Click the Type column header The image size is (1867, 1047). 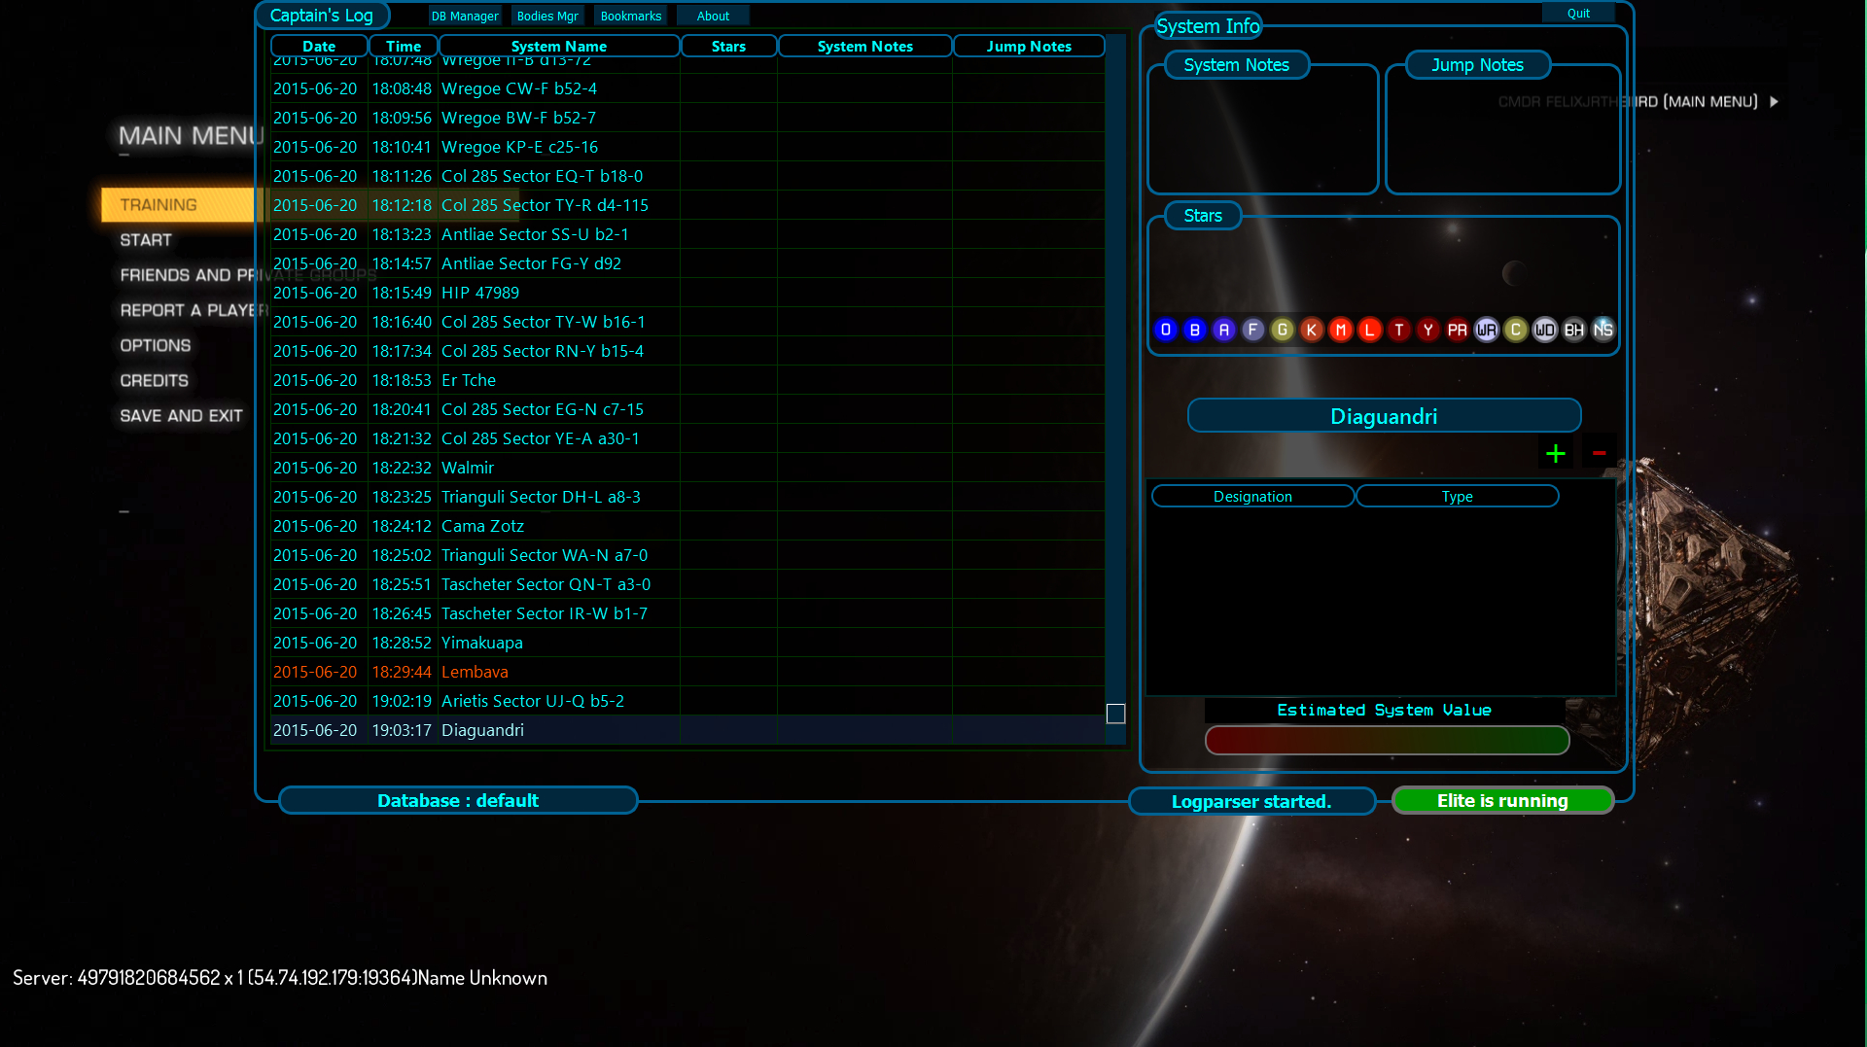tap(1457, 496)
